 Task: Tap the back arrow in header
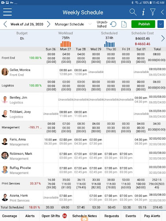162,12
